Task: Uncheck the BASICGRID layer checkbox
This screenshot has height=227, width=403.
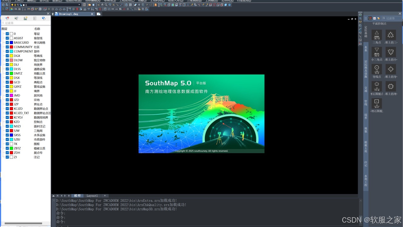Action: pos(7,43)
